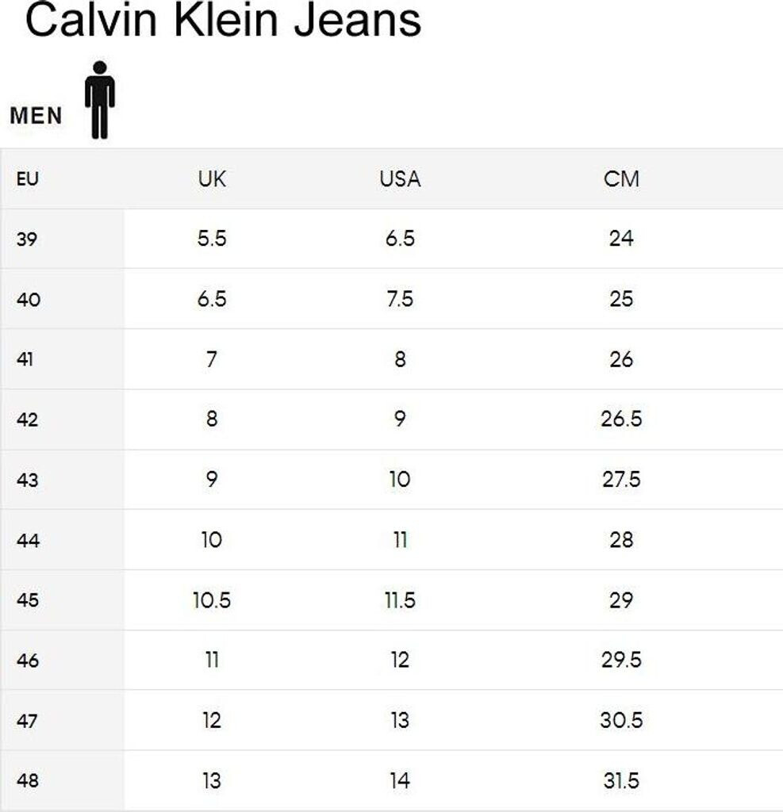Select the UK 6.5 size cell
The width and height of the screenshot is (783, 812).
tap(212, 299)
